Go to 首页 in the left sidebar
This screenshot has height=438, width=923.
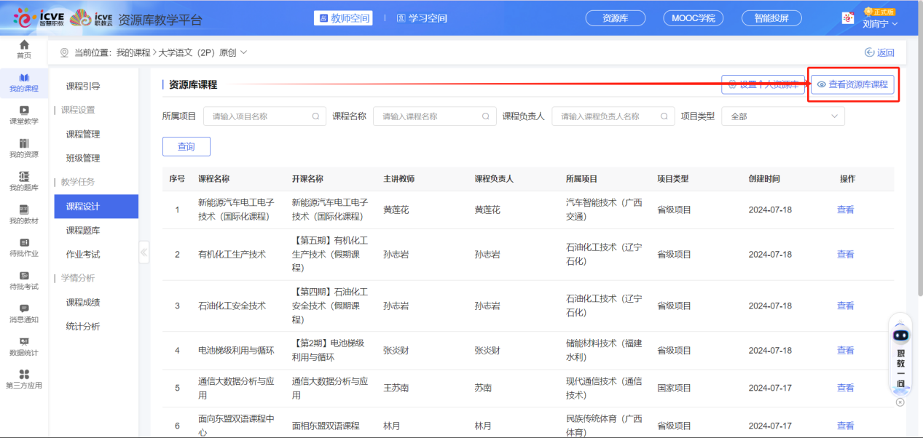24,49
